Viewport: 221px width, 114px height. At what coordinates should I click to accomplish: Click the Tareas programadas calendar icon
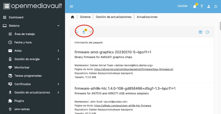coord(10,76)
